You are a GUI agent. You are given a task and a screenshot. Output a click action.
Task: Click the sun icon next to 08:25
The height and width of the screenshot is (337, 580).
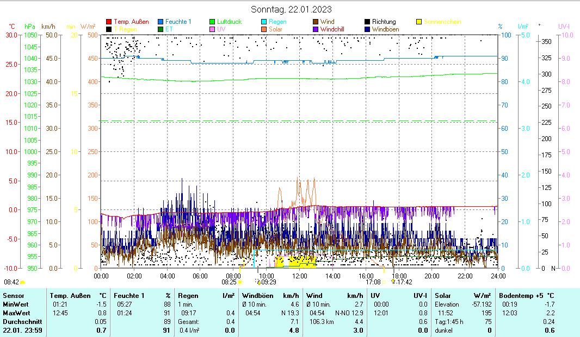tap(240, 282)
